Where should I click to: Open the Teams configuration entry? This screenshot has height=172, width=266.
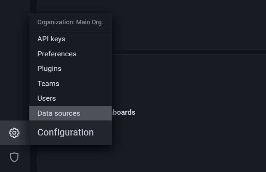(x=48, y=84)
